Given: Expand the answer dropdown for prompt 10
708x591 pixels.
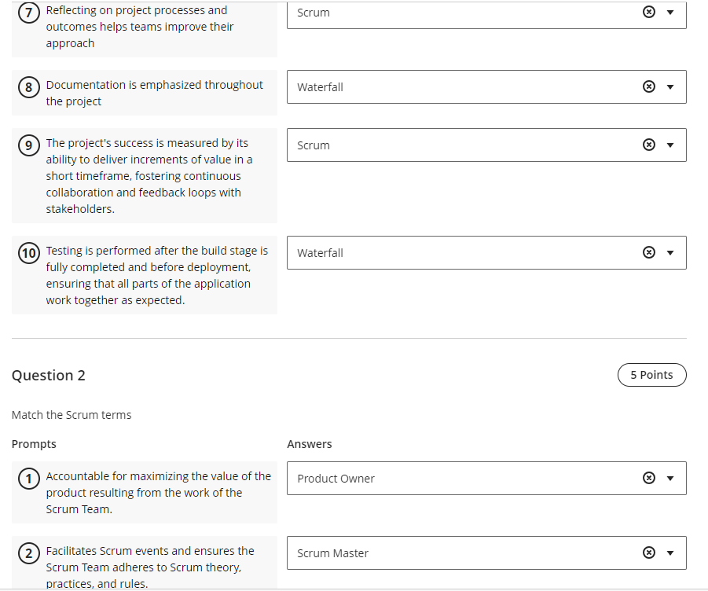Looking at the screenshot, I should [x=669, y=252].
